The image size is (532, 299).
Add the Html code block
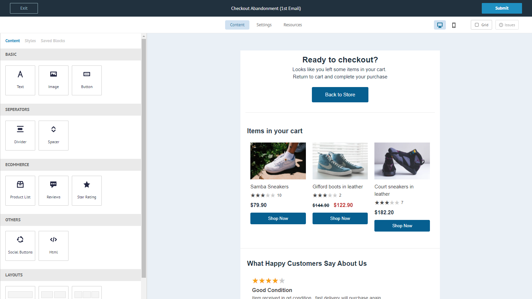click(54, 246)
